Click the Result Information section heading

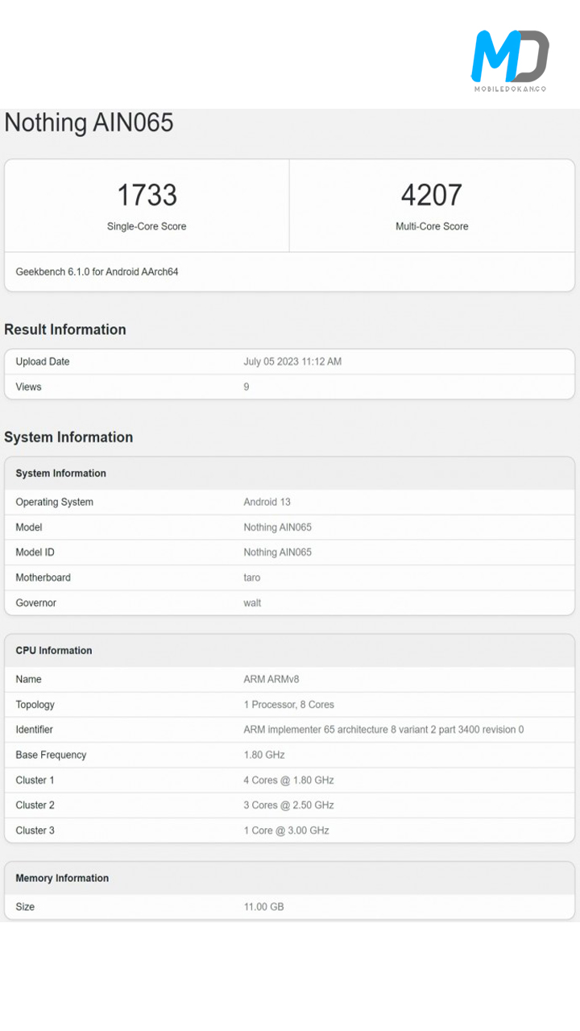(x=65, y=329)
